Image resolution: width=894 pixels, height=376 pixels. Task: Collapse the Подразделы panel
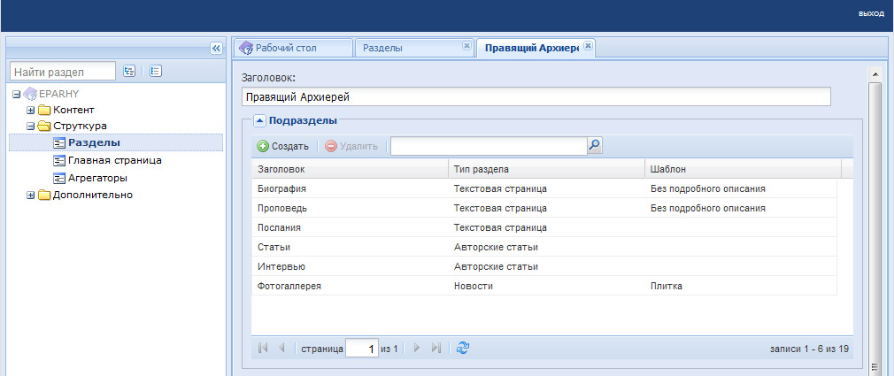point(259,120)
